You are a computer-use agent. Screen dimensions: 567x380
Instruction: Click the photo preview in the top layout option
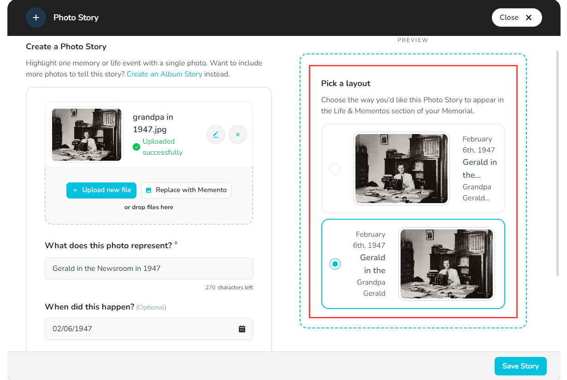(401, 169)
